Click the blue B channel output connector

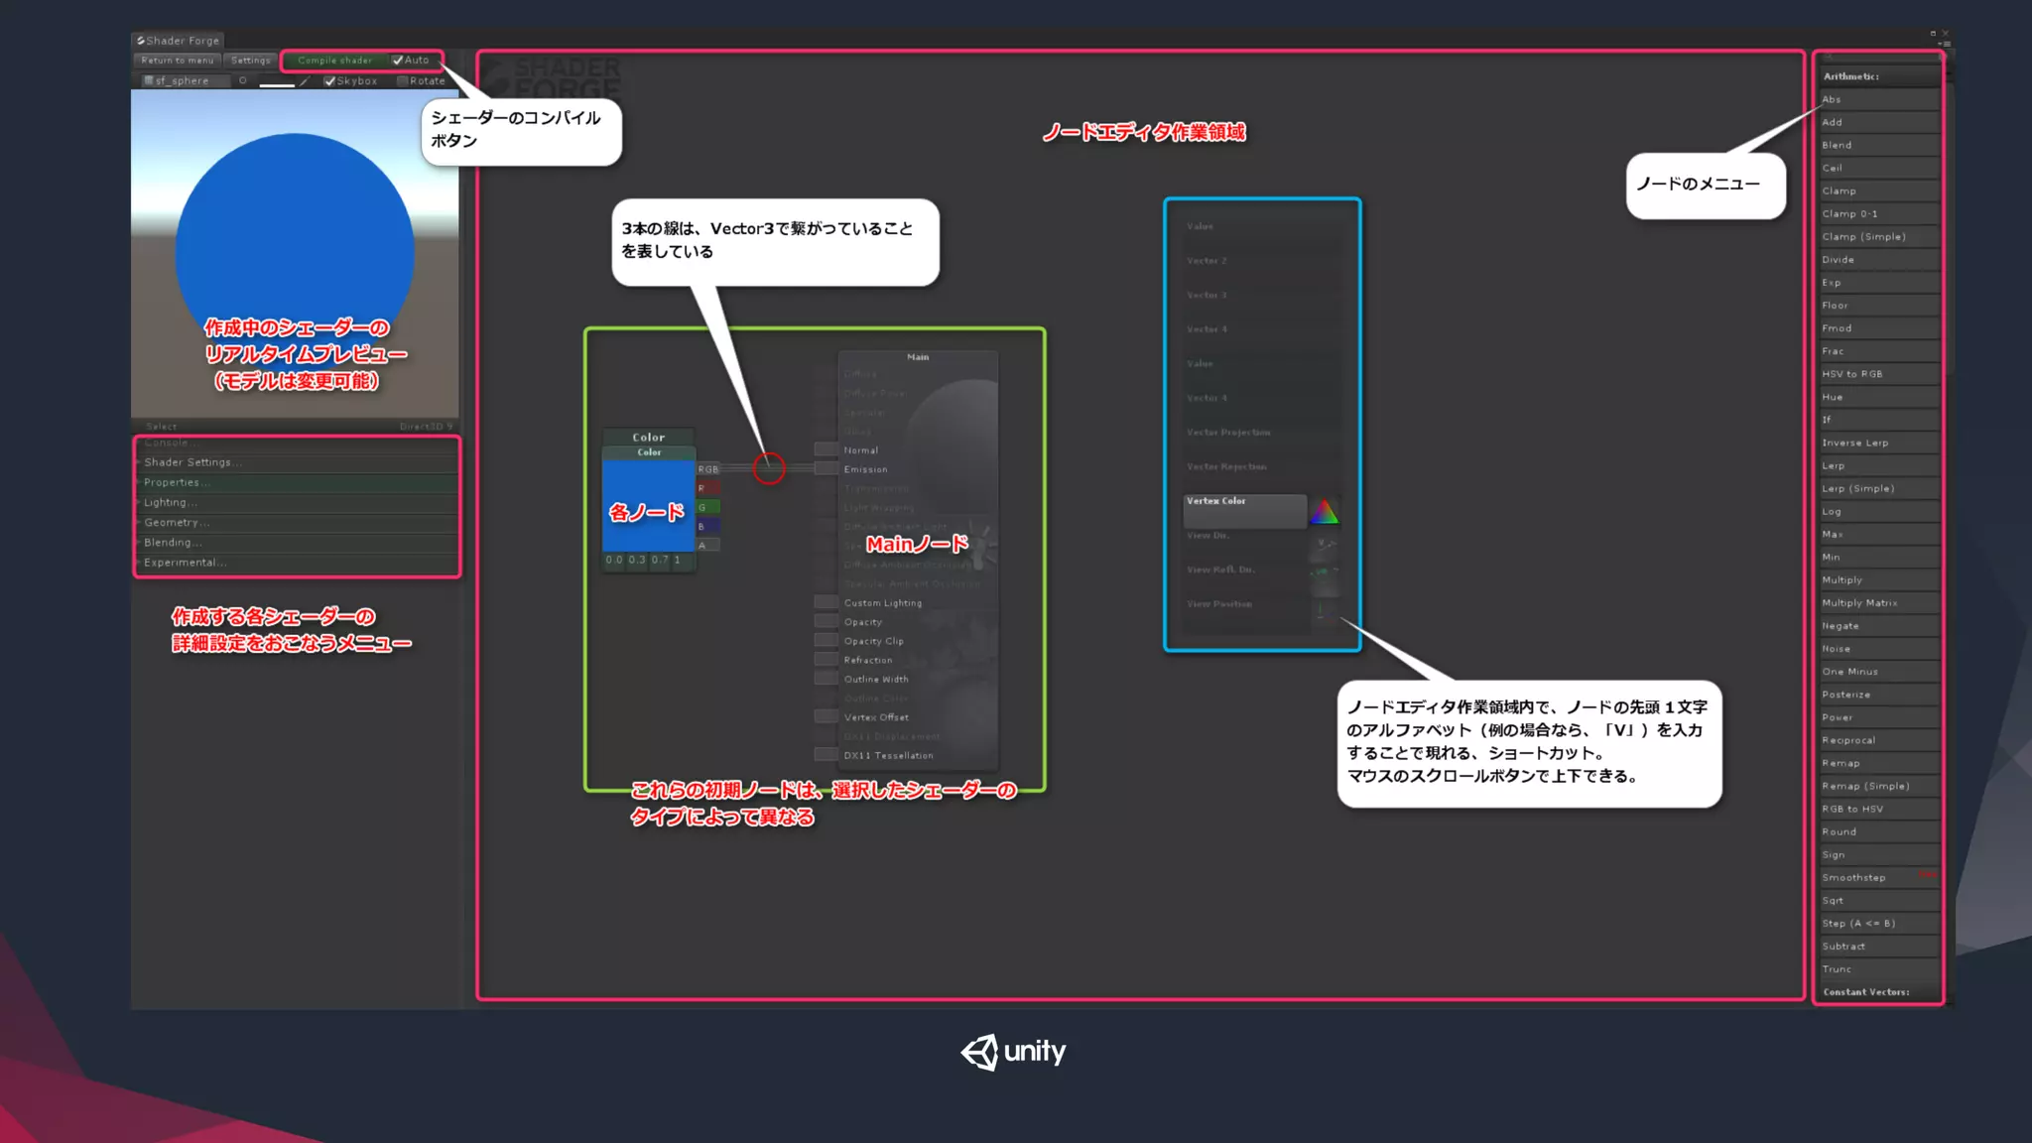tap(707, 526)
